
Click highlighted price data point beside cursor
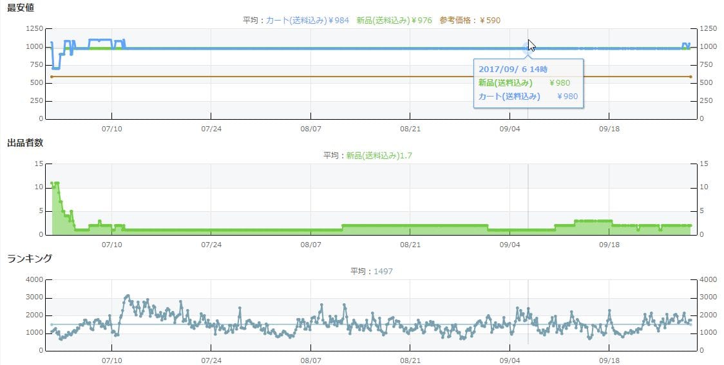(524, 48)
